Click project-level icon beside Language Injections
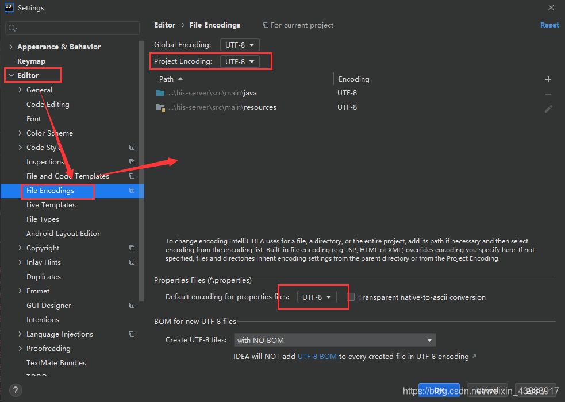This screenshot has height=402, width=565. click(x=132, y=334)
